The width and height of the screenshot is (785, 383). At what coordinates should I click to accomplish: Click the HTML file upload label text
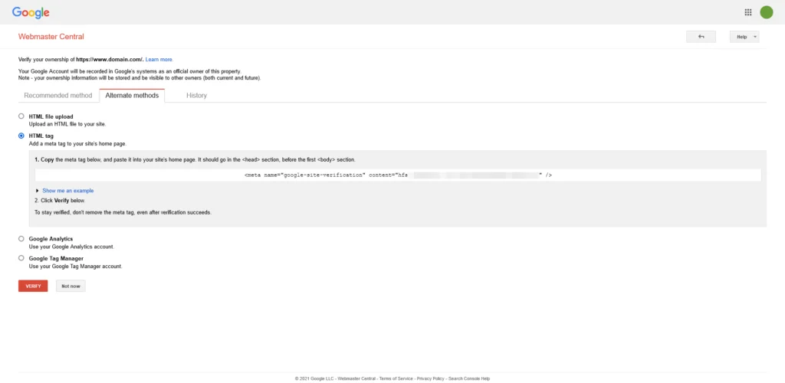coord(51,116)
